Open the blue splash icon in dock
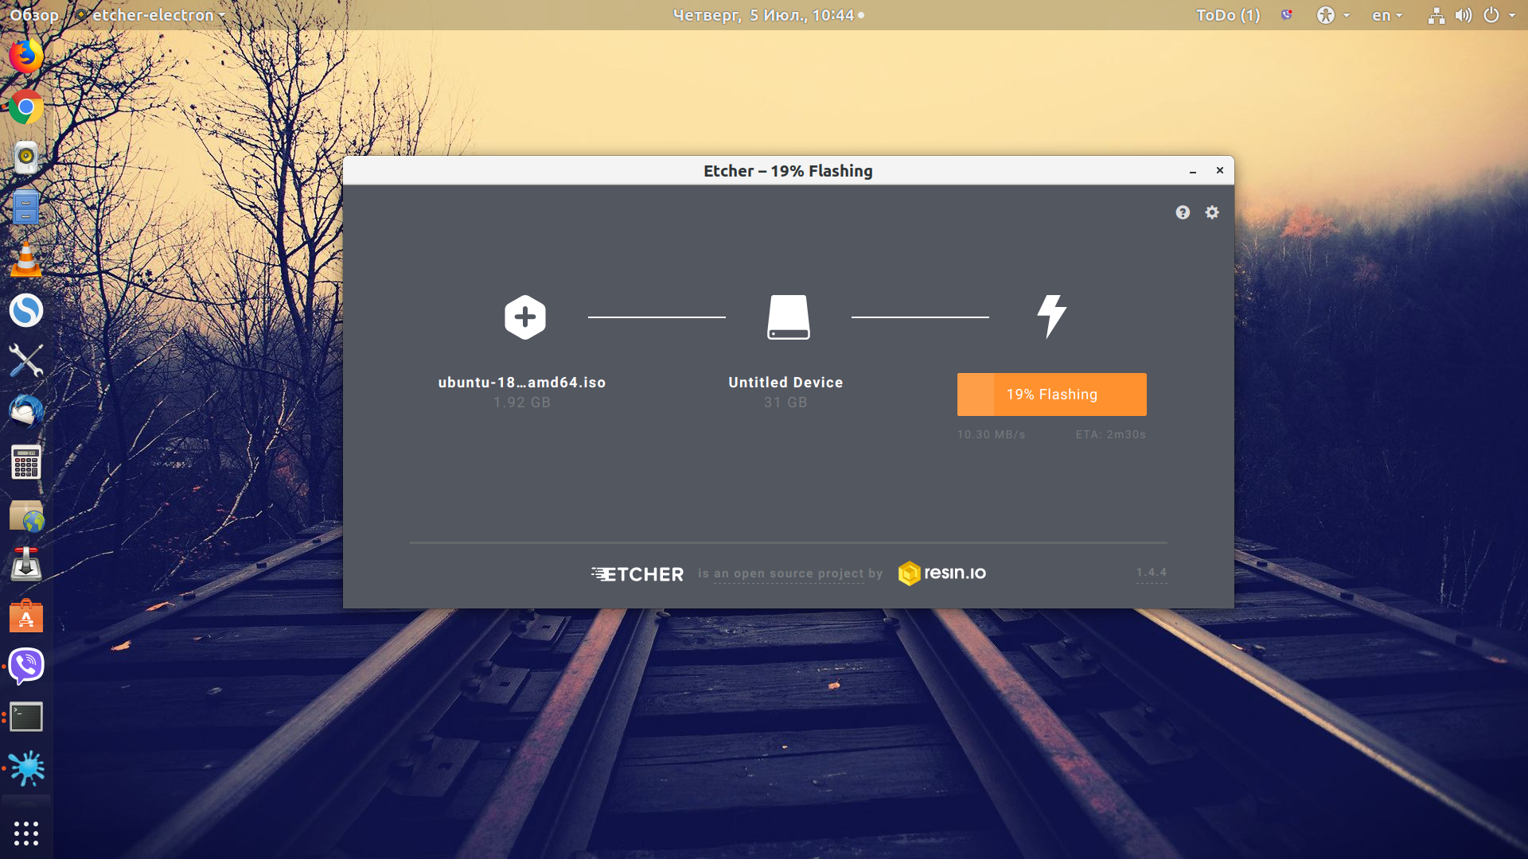Image resolution: width=1528 pixels, height=859 pixels. [26, 768]
